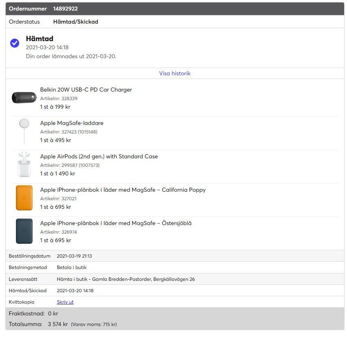Image resolution: width=347 pixels, height=337 pixels.
Task: Select order number 14892922
Action: (x=65, y=9)
